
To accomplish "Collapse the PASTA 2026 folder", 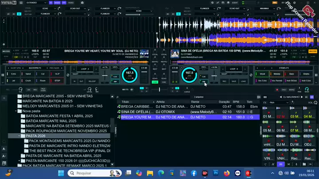I will 19,136.
